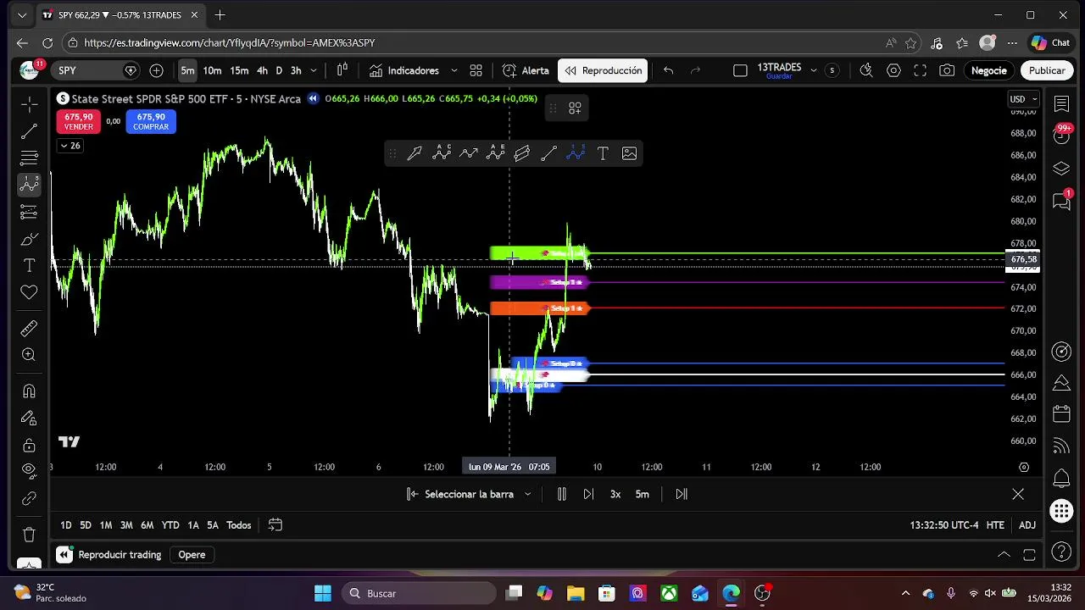Open the Indicadores panel
1085x610 pixels.
tap(404, 70)
